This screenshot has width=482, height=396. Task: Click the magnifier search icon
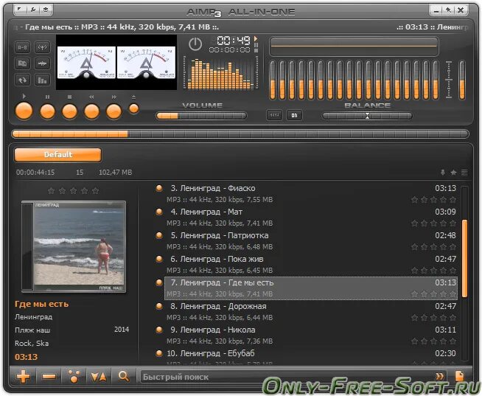point(124,376)
